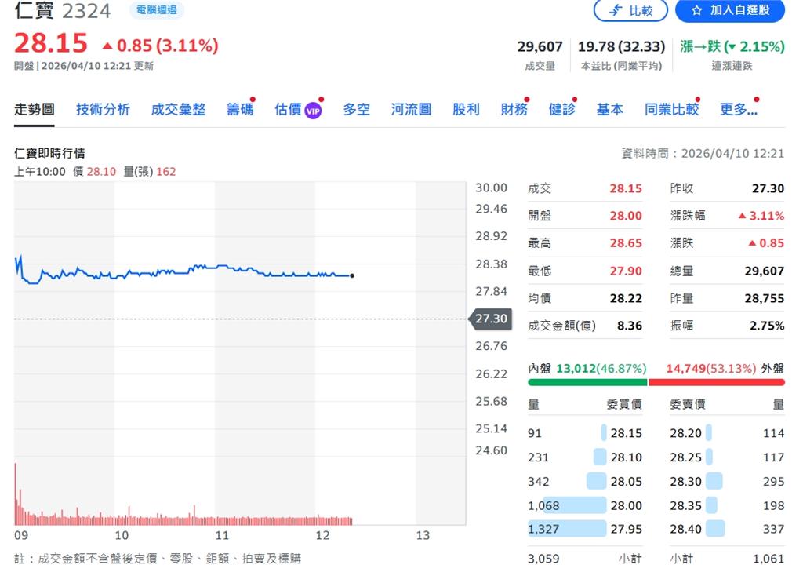Switch to the 技術分析 tab
The width and height of the screenshot is (803, 583).
(x=103, y=110)
